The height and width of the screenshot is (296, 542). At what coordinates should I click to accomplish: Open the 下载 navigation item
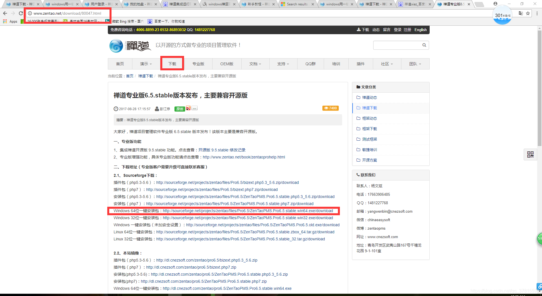click(172, 64)
